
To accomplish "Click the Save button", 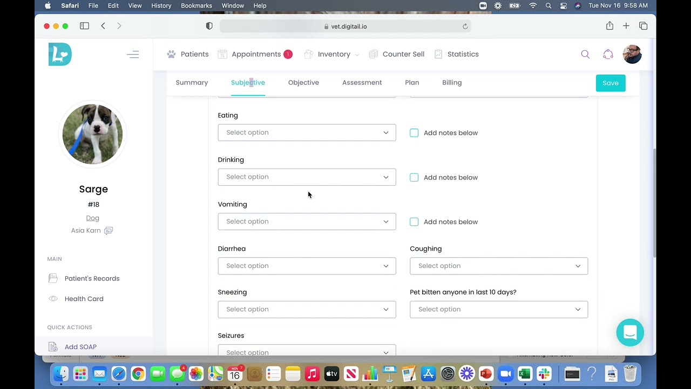I will 611,83.
